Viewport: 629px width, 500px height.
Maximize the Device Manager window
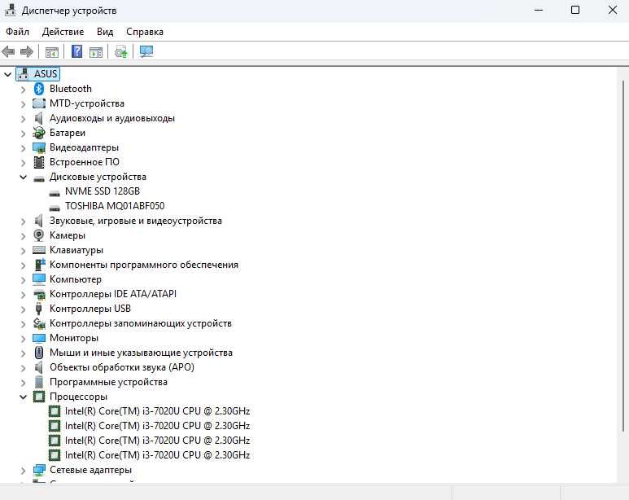click(x=575, y=10)
